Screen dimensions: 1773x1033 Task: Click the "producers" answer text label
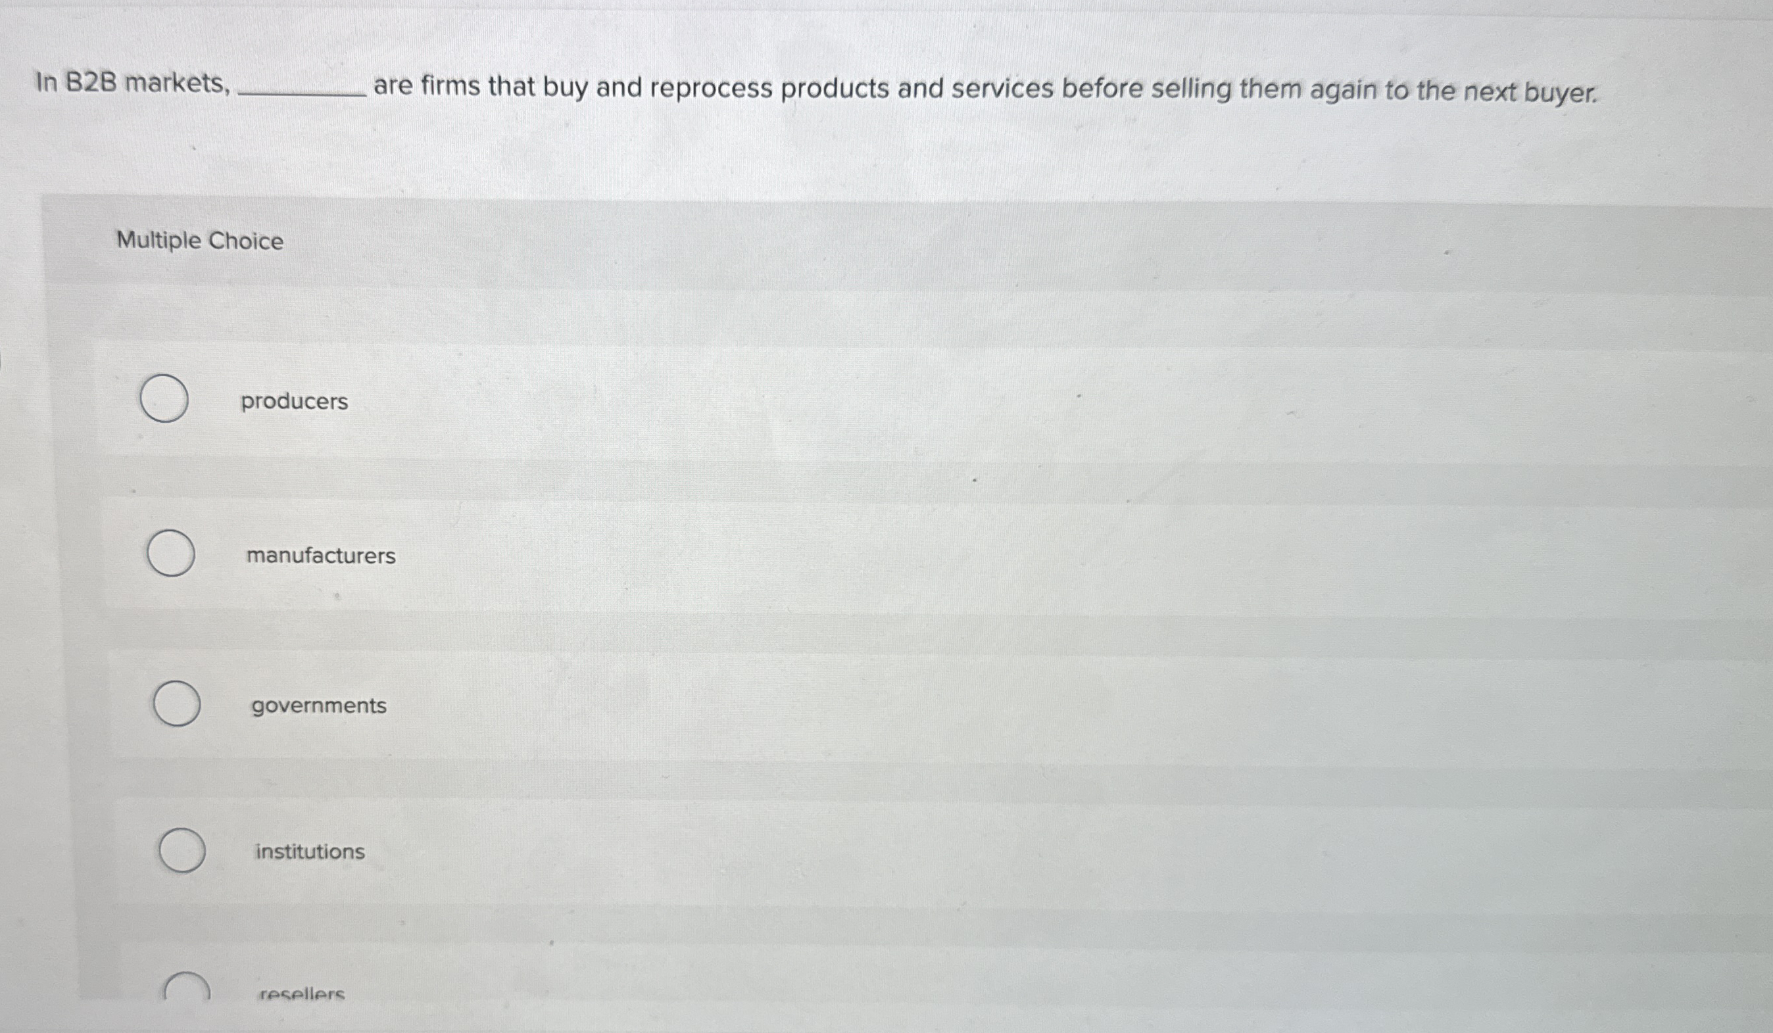click(x=294, y=402)
